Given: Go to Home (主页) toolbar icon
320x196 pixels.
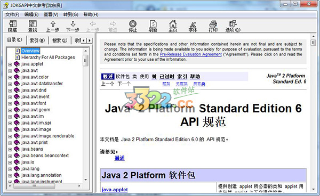Looking at the screenshot, I should coord(173,24).
